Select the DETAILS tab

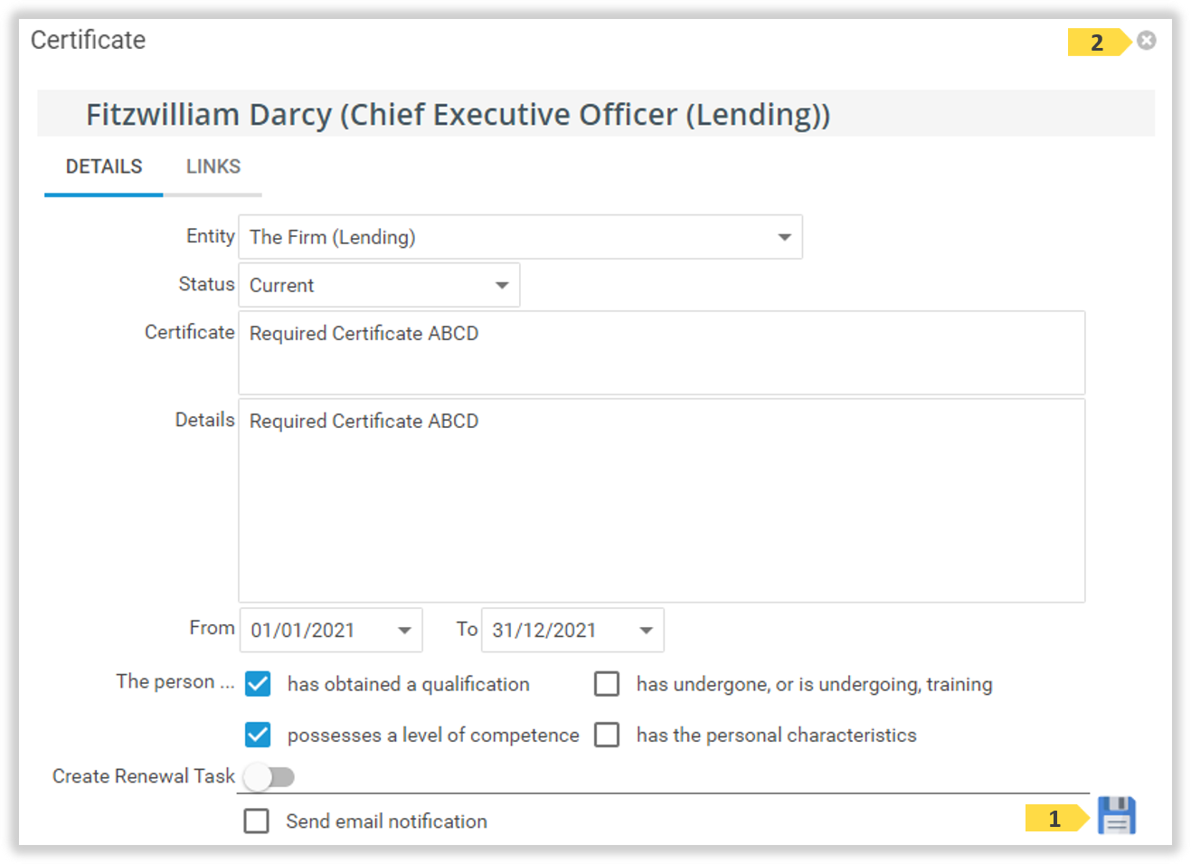tap(104, 166)
